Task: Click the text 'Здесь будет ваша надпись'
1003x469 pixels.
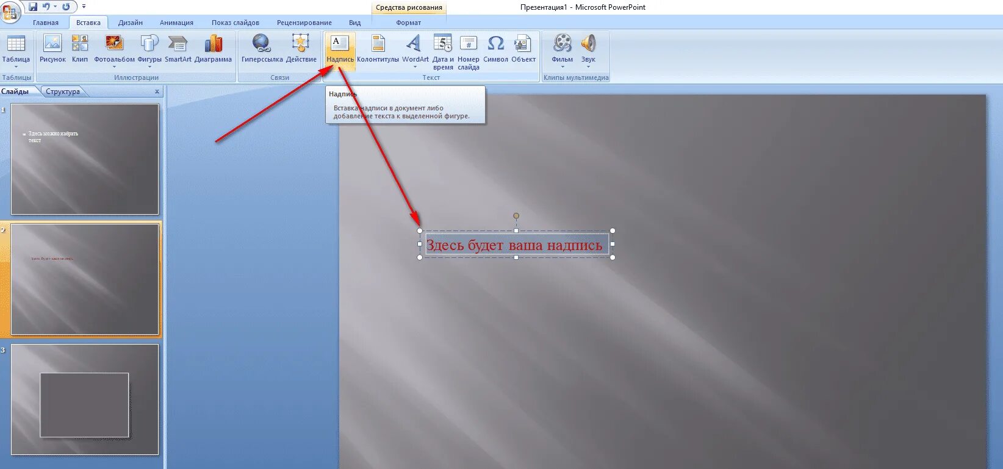Action: click(514, 245)
